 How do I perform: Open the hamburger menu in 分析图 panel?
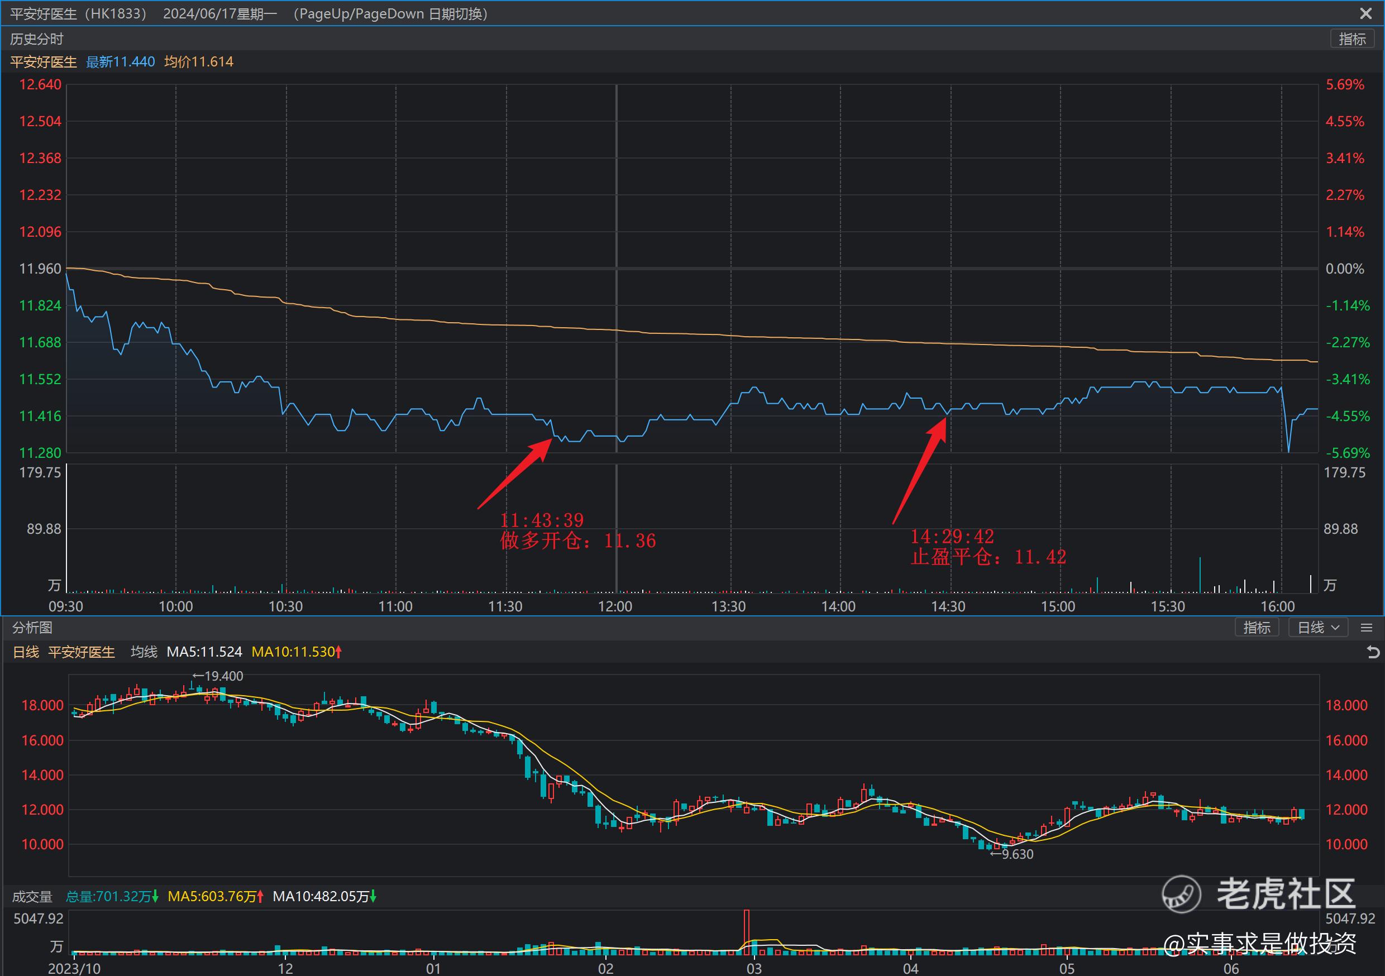[1367, 628]
